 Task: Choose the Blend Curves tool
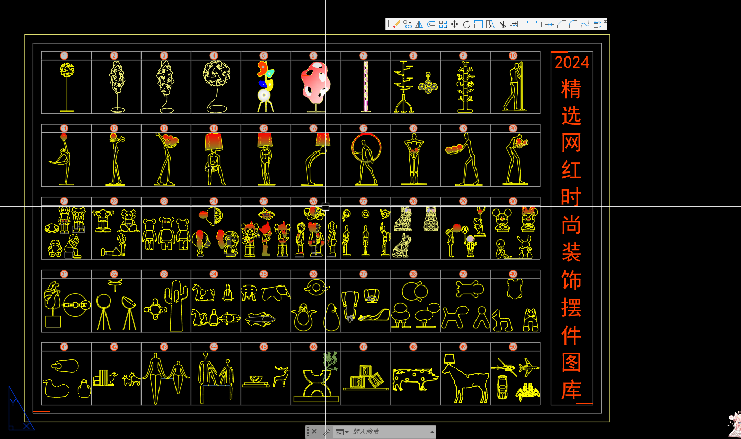[585, 24]
